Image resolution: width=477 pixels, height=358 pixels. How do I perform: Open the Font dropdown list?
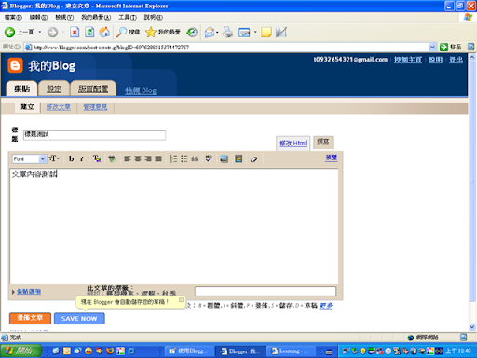[x=30, y=158]
